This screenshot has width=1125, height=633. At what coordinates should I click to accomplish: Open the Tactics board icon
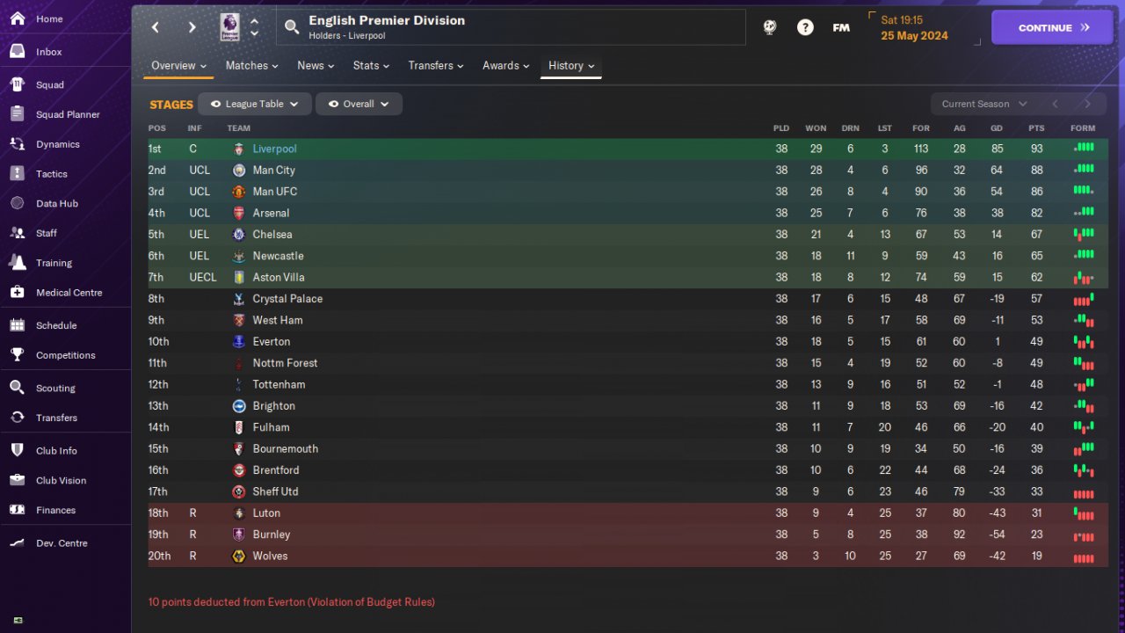pos(17,174)
